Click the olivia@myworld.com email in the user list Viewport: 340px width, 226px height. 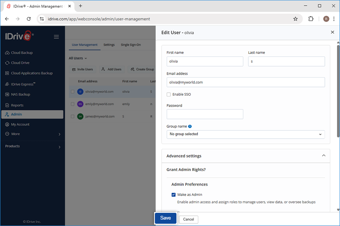pyautogui.click(x=99, y=92)
